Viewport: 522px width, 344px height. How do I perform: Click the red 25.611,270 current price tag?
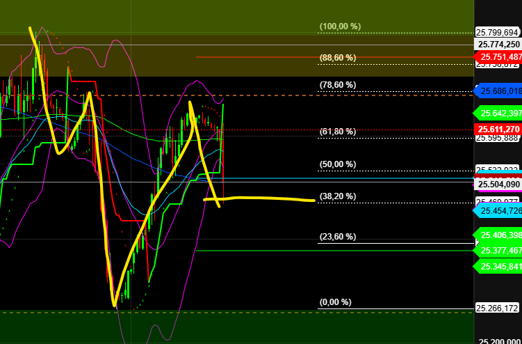click(x=498, y=129)
